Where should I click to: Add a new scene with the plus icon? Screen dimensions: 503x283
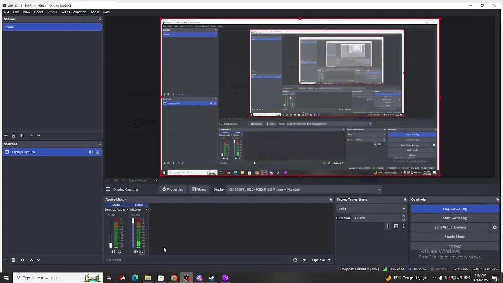point(6,136)
